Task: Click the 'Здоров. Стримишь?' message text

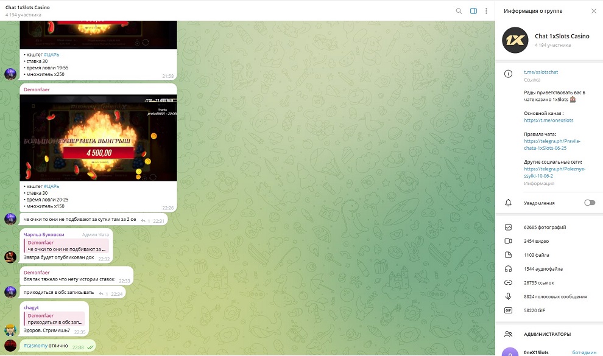Action: [46, 330]
